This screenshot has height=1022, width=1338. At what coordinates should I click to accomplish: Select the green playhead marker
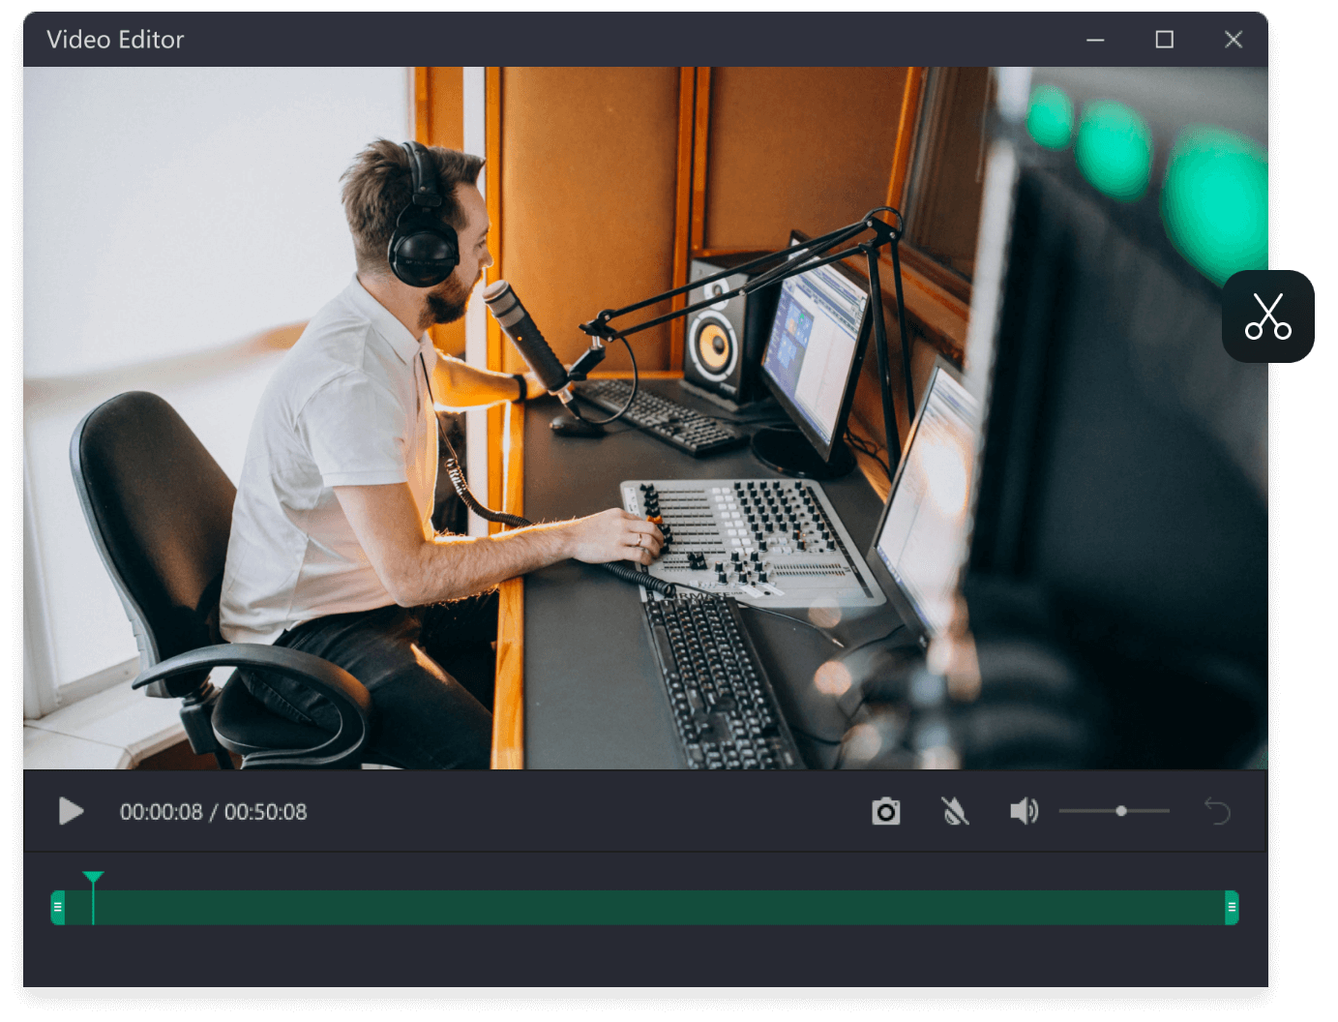(93, 878)
